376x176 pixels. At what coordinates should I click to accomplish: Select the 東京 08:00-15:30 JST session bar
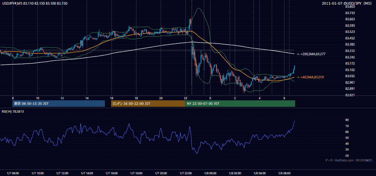[59, 104]
